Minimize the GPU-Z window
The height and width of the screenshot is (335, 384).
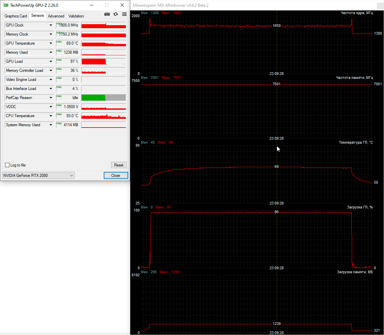point(92,5)
